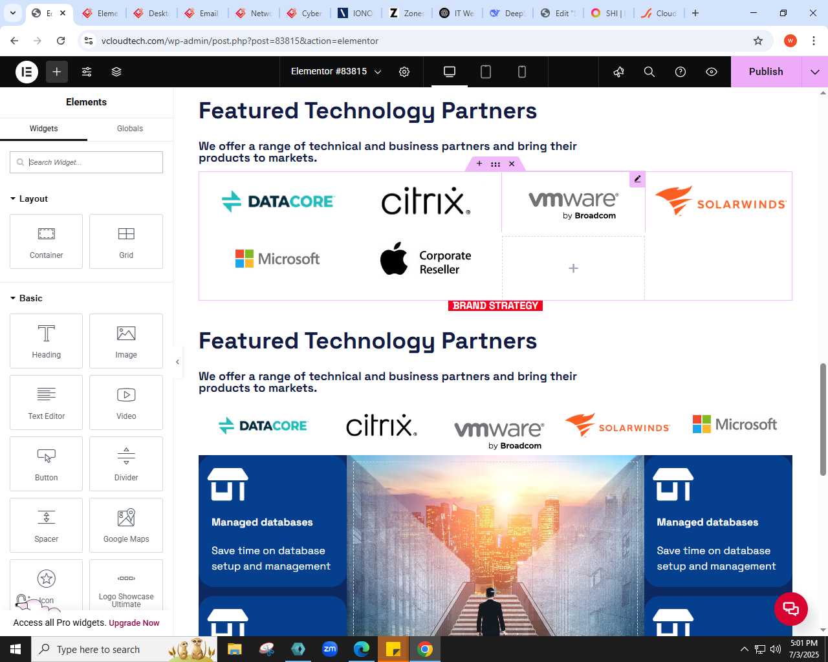Click the container drag handle dots
Viewport: 828px width, 662px height.
(x=496, y=164)
